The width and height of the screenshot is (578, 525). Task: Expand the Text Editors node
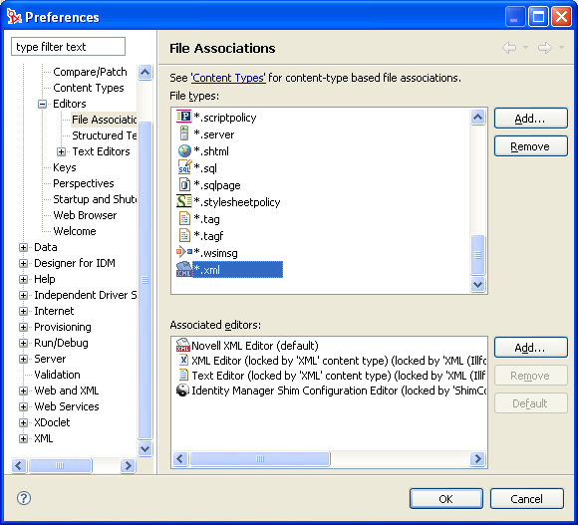61,151
